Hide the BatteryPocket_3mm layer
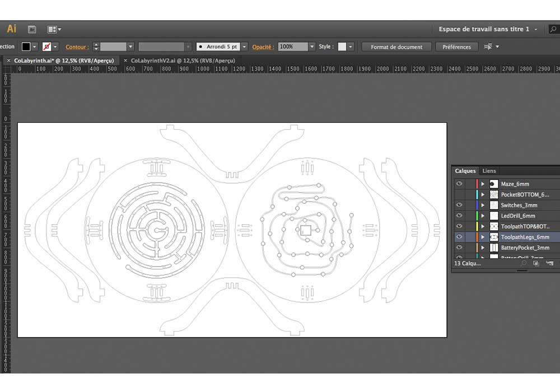Screen dimensions: 560x392 click(x=459, y=247)
